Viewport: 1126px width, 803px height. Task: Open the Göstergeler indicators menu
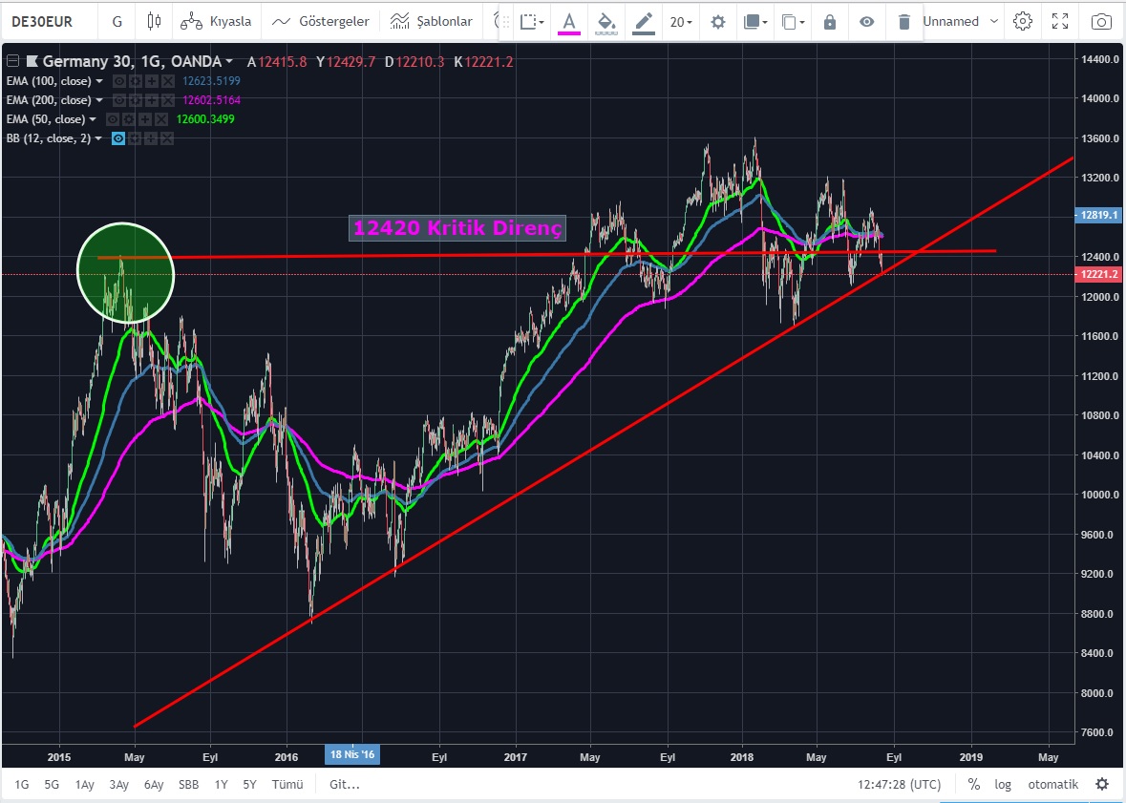click(x=320, y=21)
